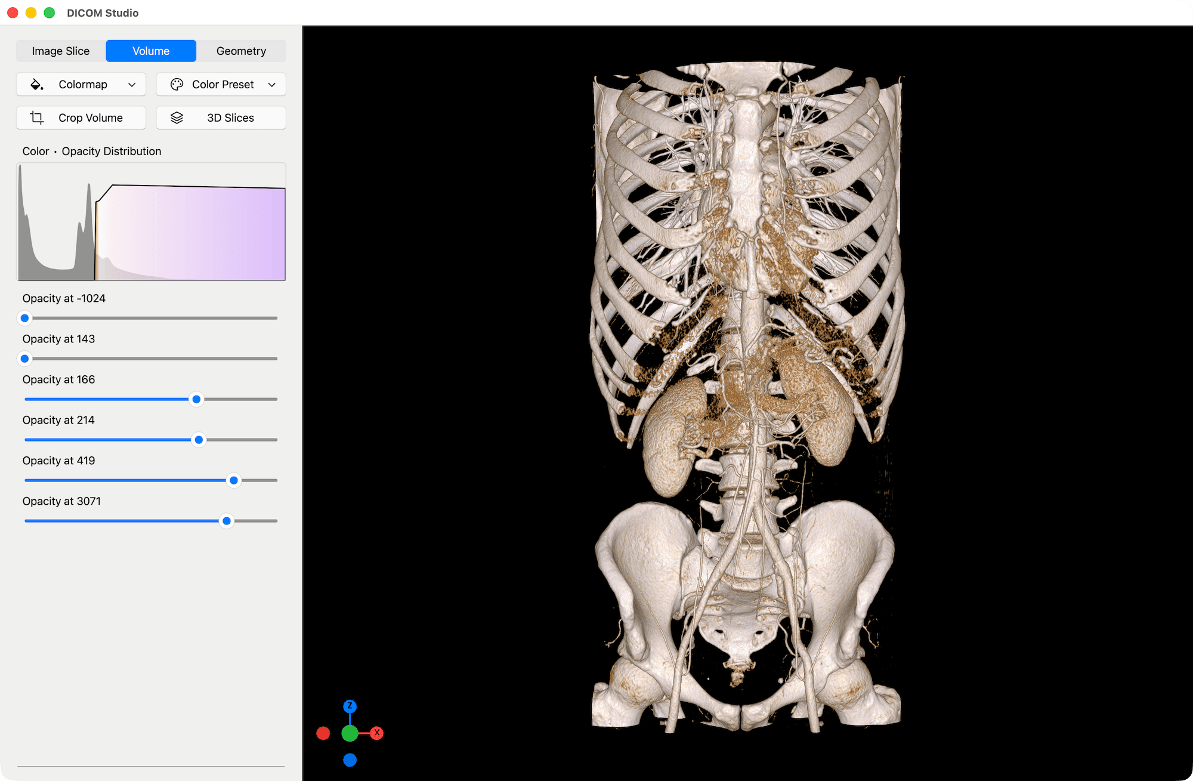Click the Opacity at 166 slider handle
Screen dimensions: 1193x781
coord(196,399)
